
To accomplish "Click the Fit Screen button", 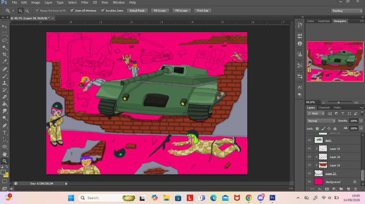I will pos(160,11).
